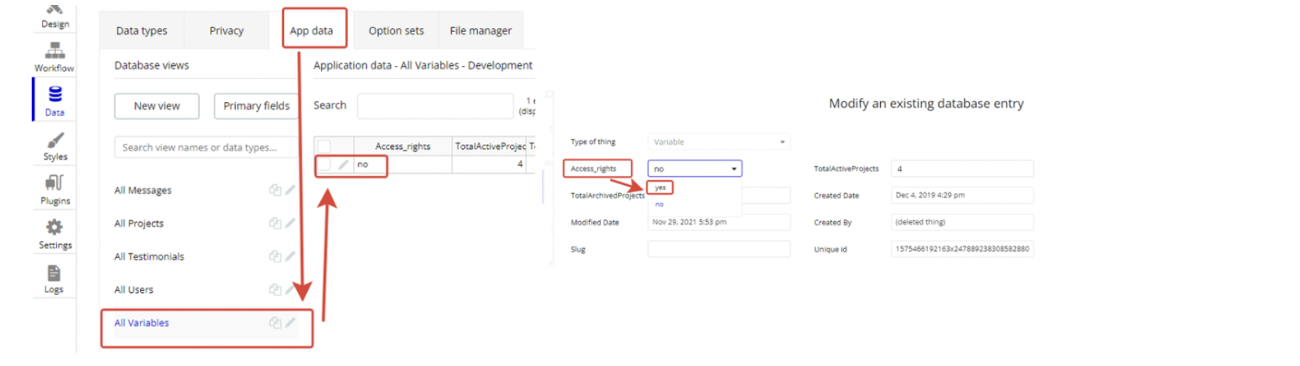The width and height of the screenshot is (1300, 366).
Task: Open Logs from the sidebar
Action: point(54,279)
